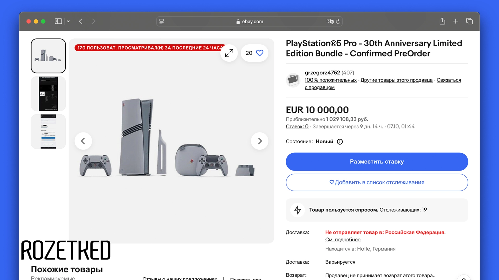This screenshot has width=499, height=280.
Task: Open a new tab with plus icon
Action: (456, 21)
